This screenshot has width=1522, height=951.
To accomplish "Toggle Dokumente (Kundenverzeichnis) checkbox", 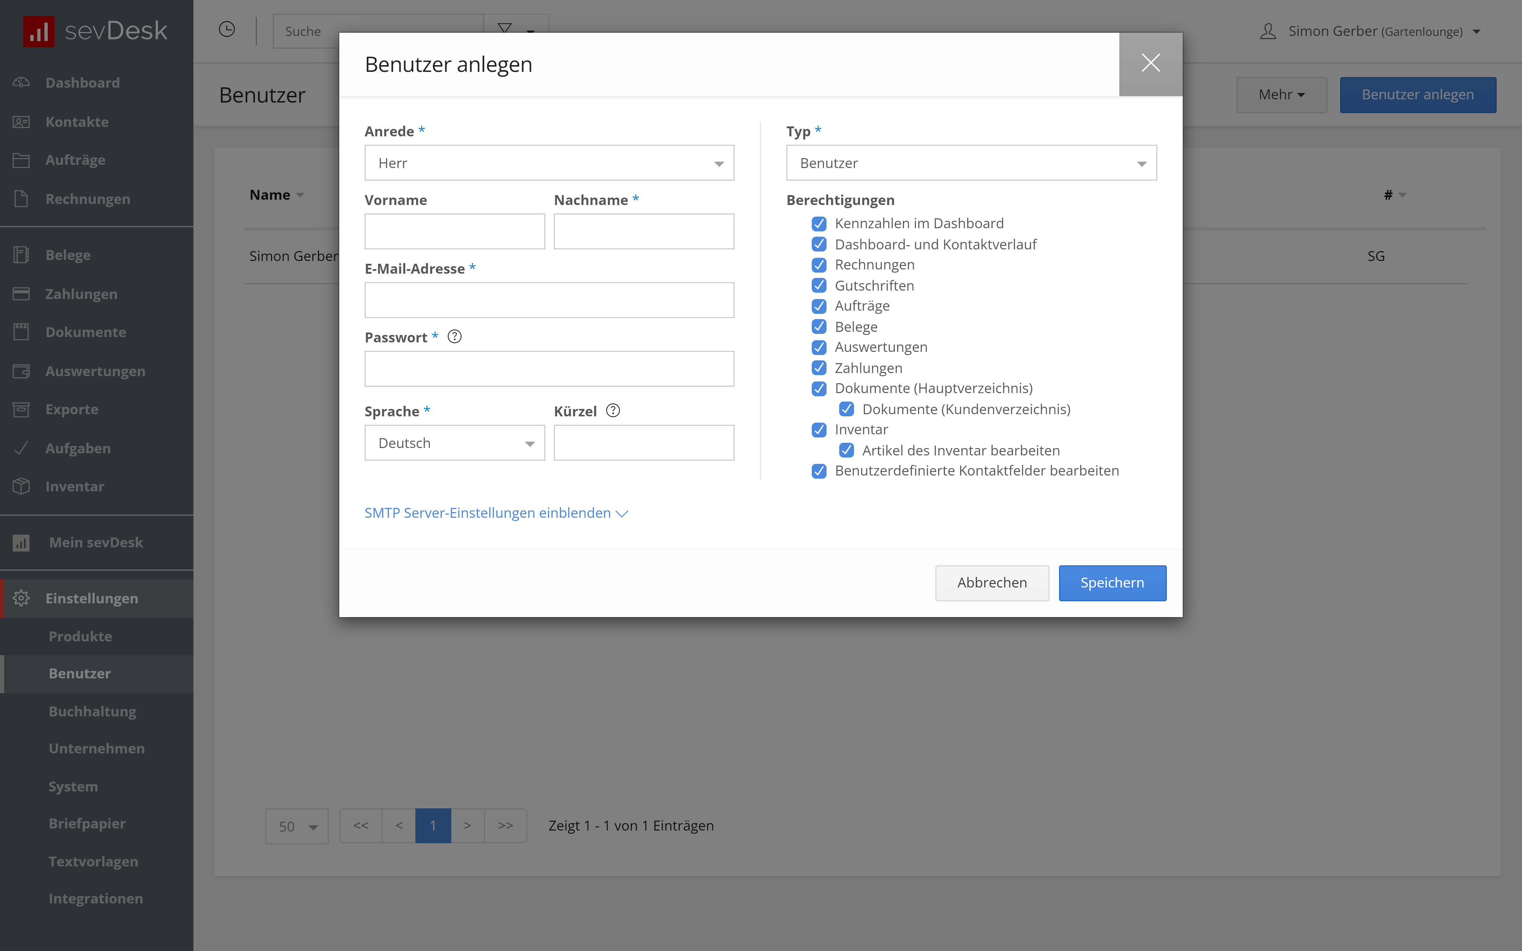I will point(847,409).
